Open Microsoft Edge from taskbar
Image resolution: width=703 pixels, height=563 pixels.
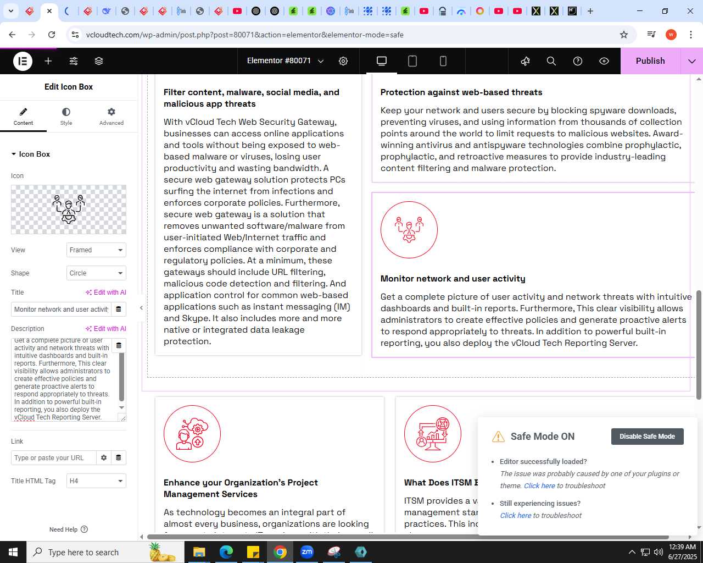(x=226, y=552)
